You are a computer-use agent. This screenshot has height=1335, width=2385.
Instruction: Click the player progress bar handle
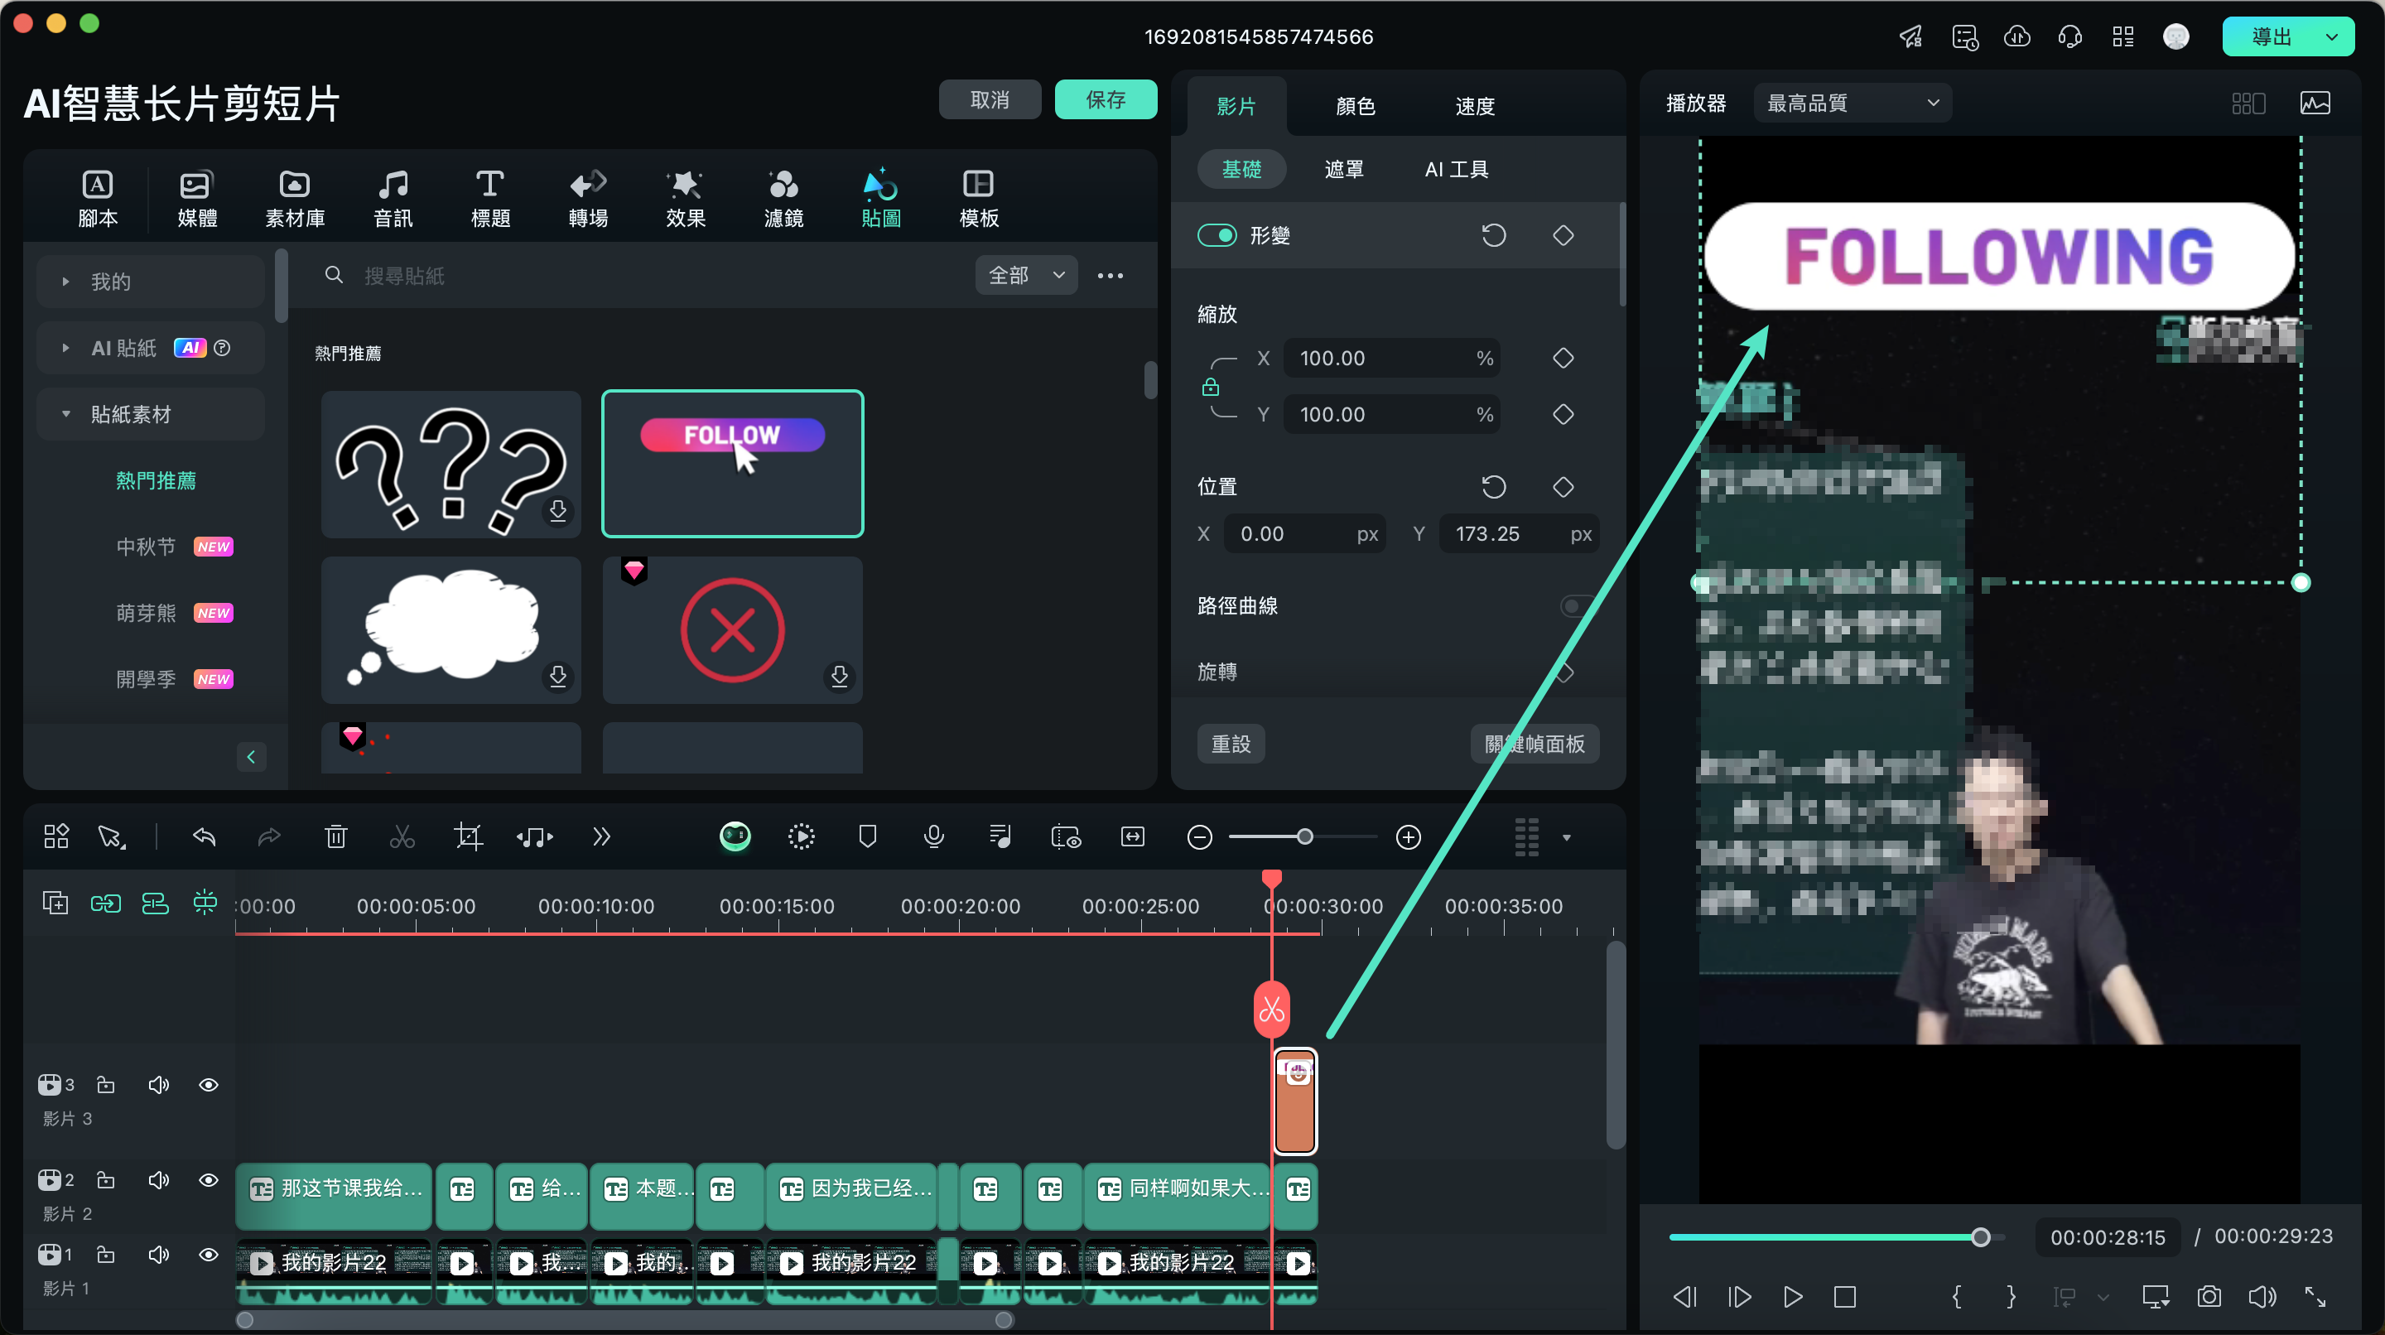click(x=1979, y=1238)
